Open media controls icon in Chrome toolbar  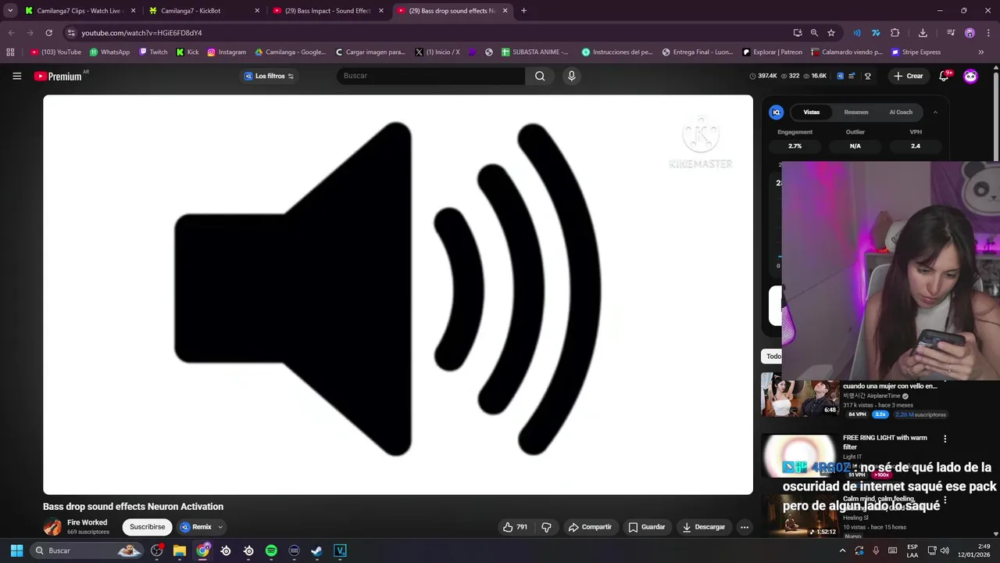951,33
